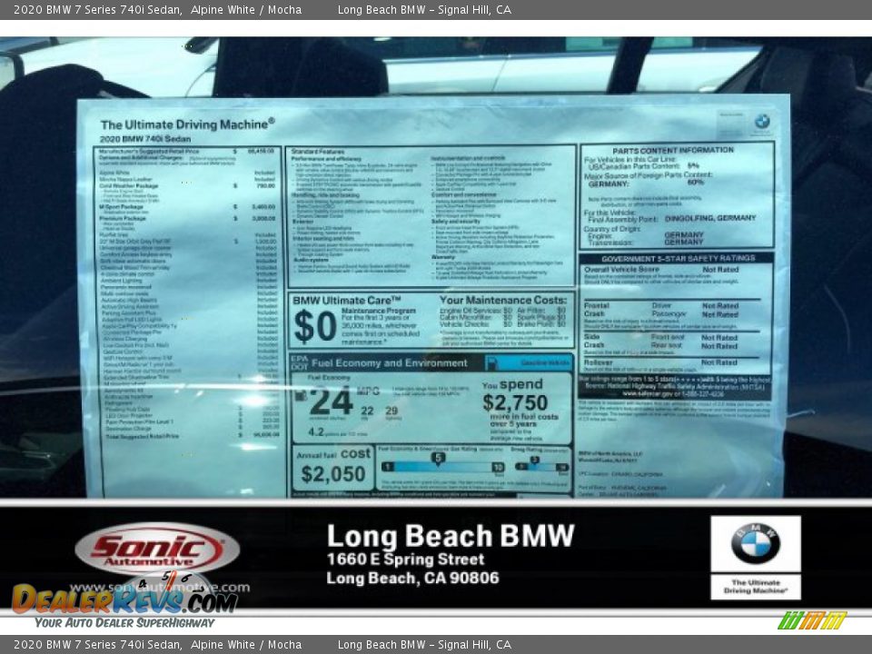The image size is (872, 654).
Task: Click bottom caption 'Long Beach BMW – Signal Hill, CA'
Action: [x=424, y=645]
